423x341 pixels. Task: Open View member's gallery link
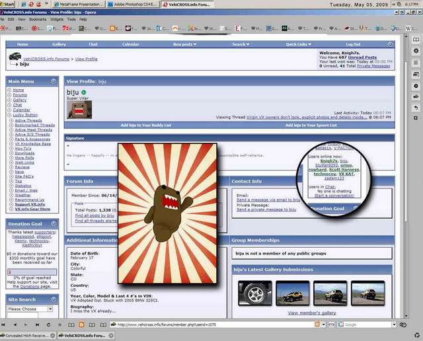pyautogui.click(x=311, y=313)
